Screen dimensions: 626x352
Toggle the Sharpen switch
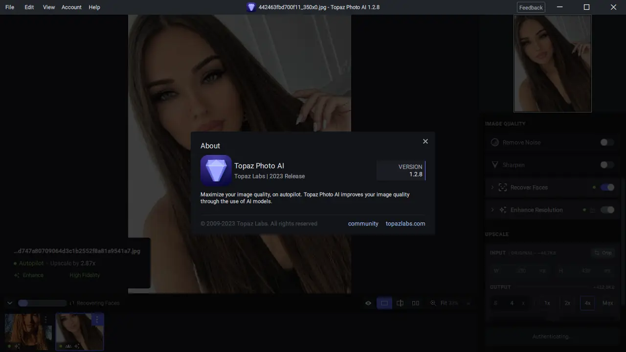[x=607, y=165]
